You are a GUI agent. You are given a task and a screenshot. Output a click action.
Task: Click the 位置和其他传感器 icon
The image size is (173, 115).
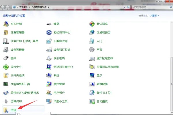[x=92, y=67]
